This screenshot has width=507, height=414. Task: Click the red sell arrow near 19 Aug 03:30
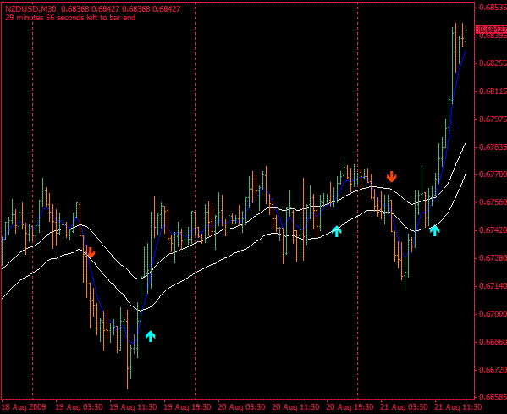(91, 252)
